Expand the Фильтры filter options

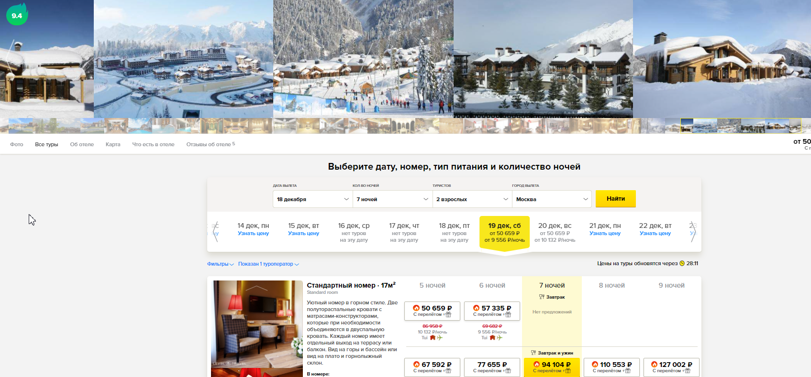220,264
